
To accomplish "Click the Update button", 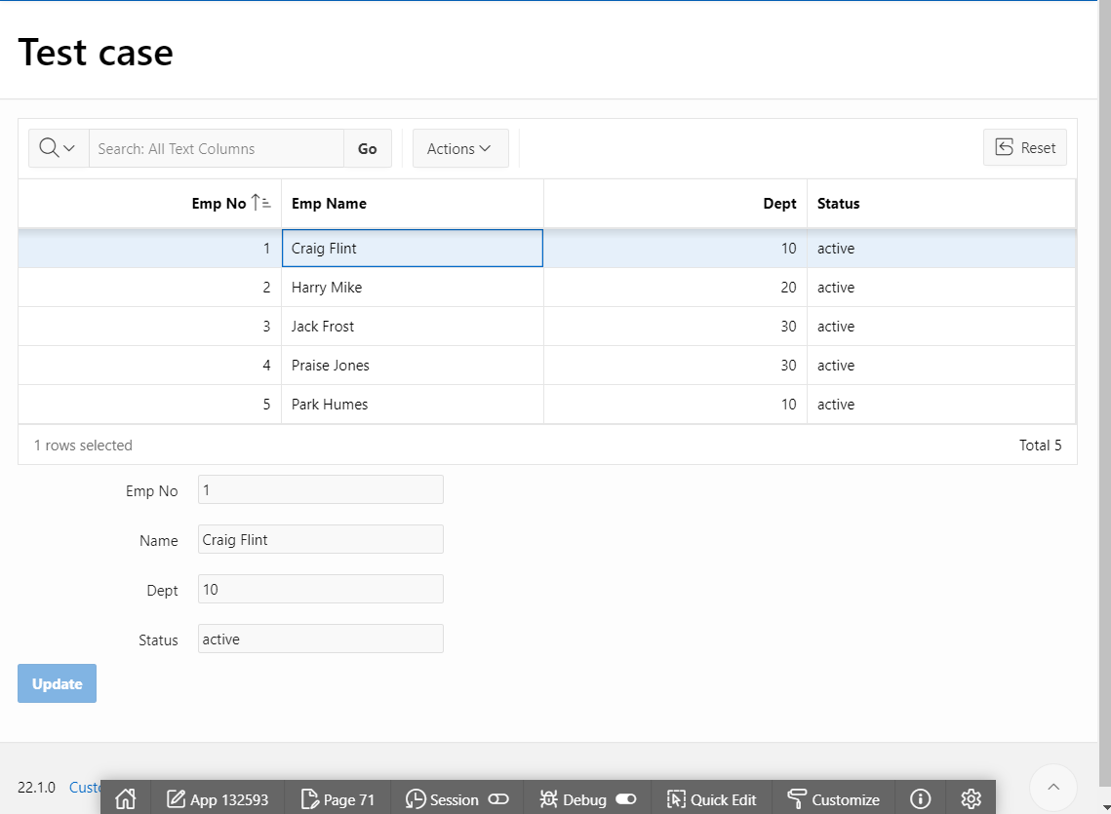I will (x=57, y=683).
